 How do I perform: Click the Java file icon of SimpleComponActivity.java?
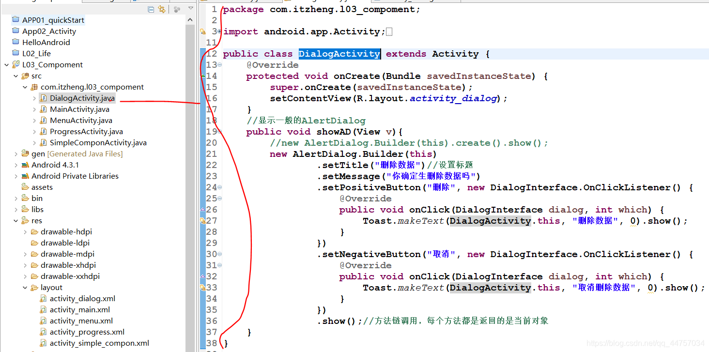coord(44,143)
